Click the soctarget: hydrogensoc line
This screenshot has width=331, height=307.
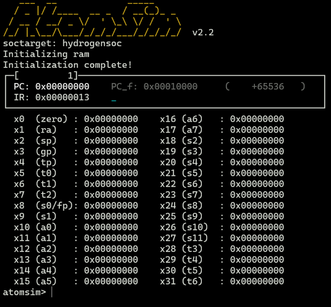(62, 43)
